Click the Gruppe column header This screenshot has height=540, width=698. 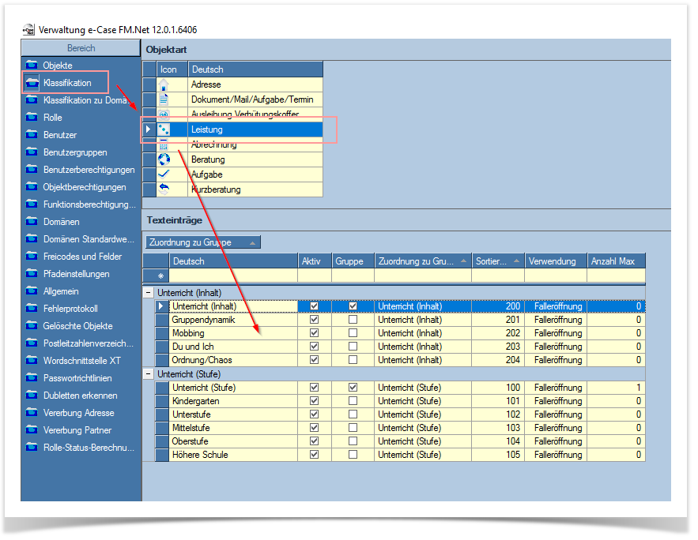click(x=353, y=261)
